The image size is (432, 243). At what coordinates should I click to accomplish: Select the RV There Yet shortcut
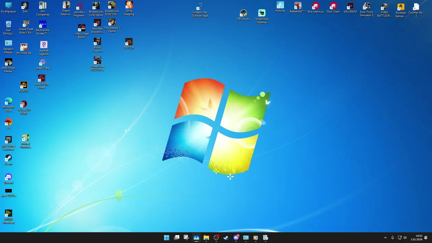tap(24, 49)
